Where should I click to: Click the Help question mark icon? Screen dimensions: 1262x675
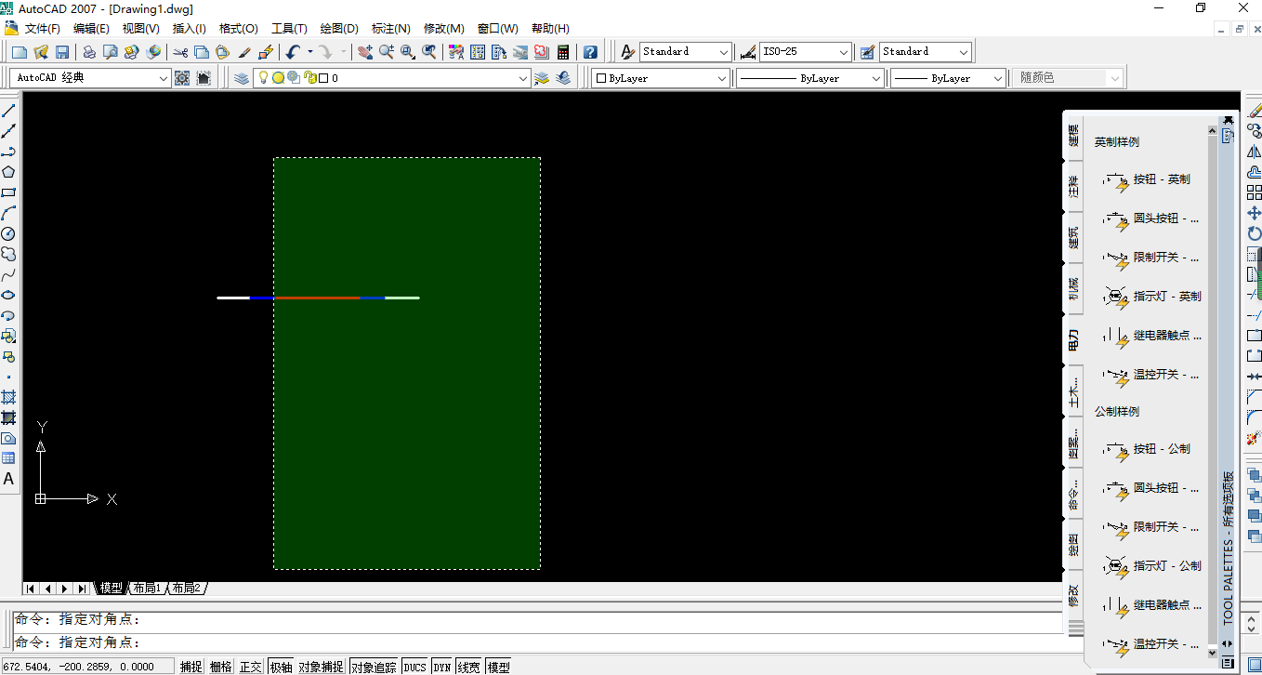590,52
